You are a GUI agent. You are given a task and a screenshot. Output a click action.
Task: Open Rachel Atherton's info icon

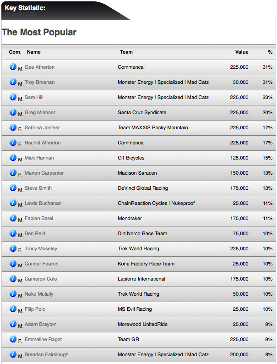pyautogui.click(x=13, y=143)
